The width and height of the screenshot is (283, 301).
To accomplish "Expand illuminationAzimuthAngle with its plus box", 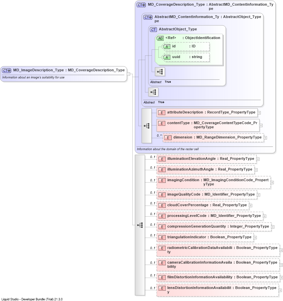I will click(256, 170).
